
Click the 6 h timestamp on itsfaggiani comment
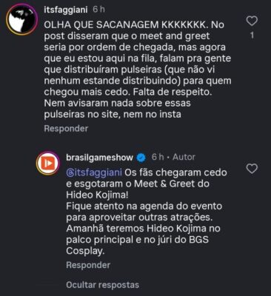[x=99, y=10]
